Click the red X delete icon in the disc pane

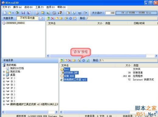(x=53, y=18)
